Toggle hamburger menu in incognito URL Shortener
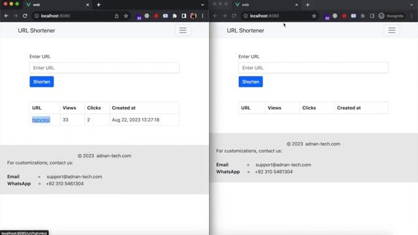418x235 pixels. [392, 31]
